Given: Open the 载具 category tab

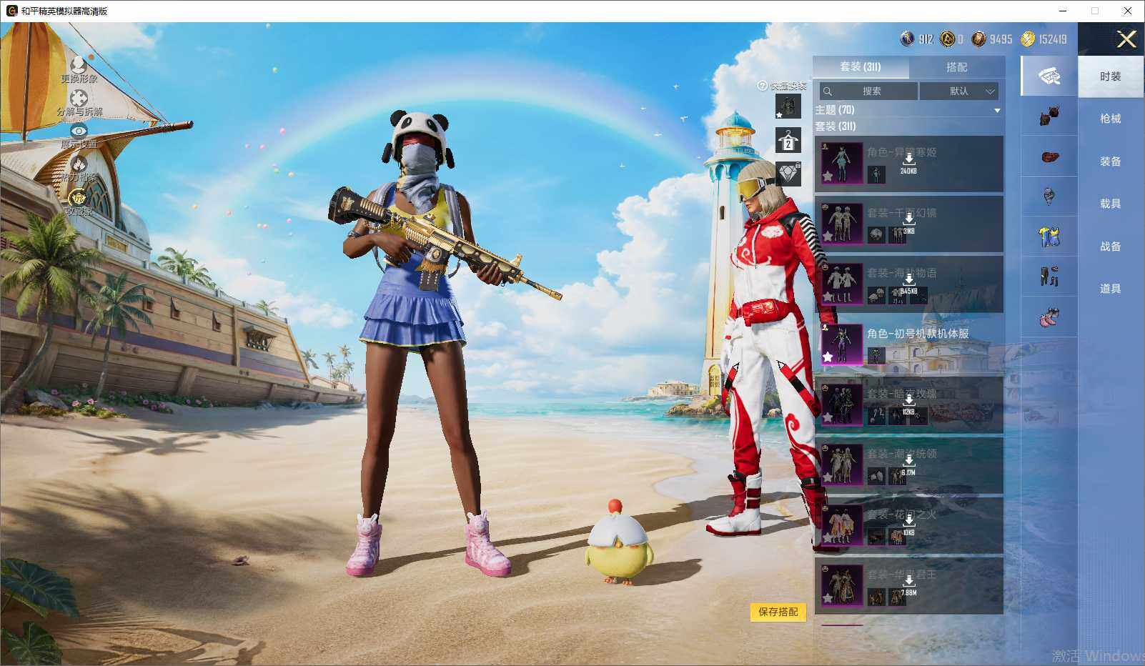Looking at the screenshot, I should tap(1110, 204).
